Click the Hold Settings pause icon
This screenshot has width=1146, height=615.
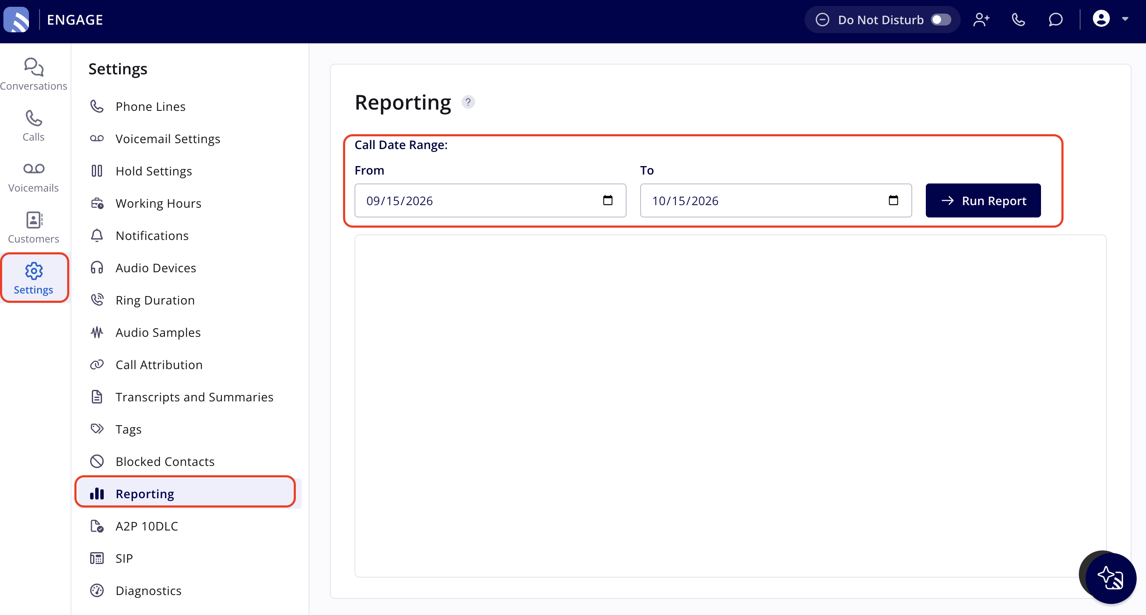coord(97,171)
